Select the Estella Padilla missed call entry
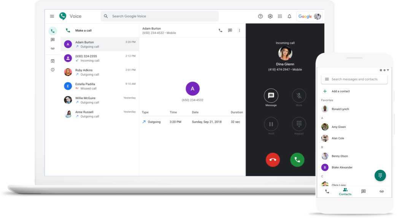Screen dimensions: 397x218 coord(100,86)
